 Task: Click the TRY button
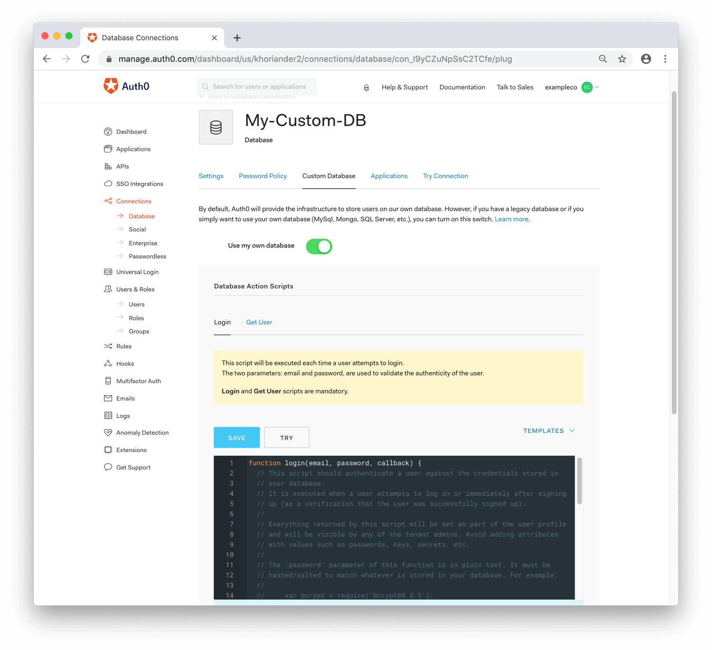click(287, 438)
